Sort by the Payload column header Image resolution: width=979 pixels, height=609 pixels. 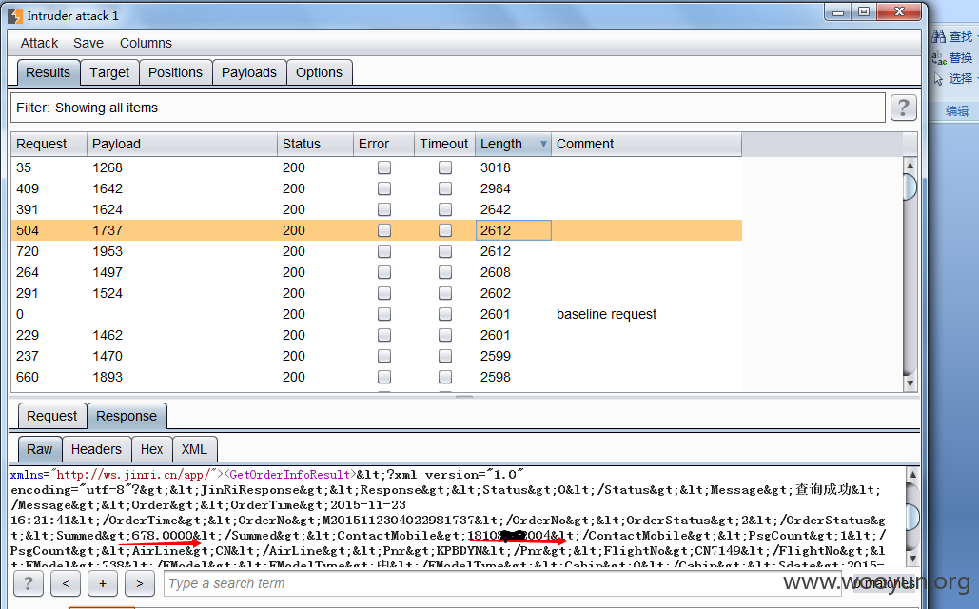point(182,145)
